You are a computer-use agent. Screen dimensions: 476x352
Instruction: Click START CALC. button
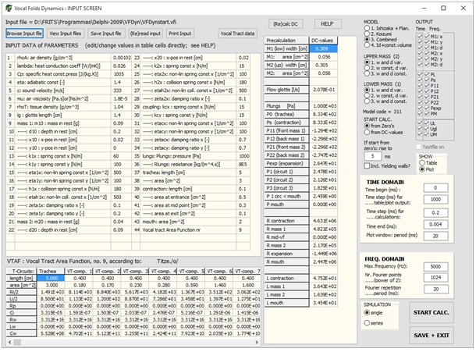point(431,312)
